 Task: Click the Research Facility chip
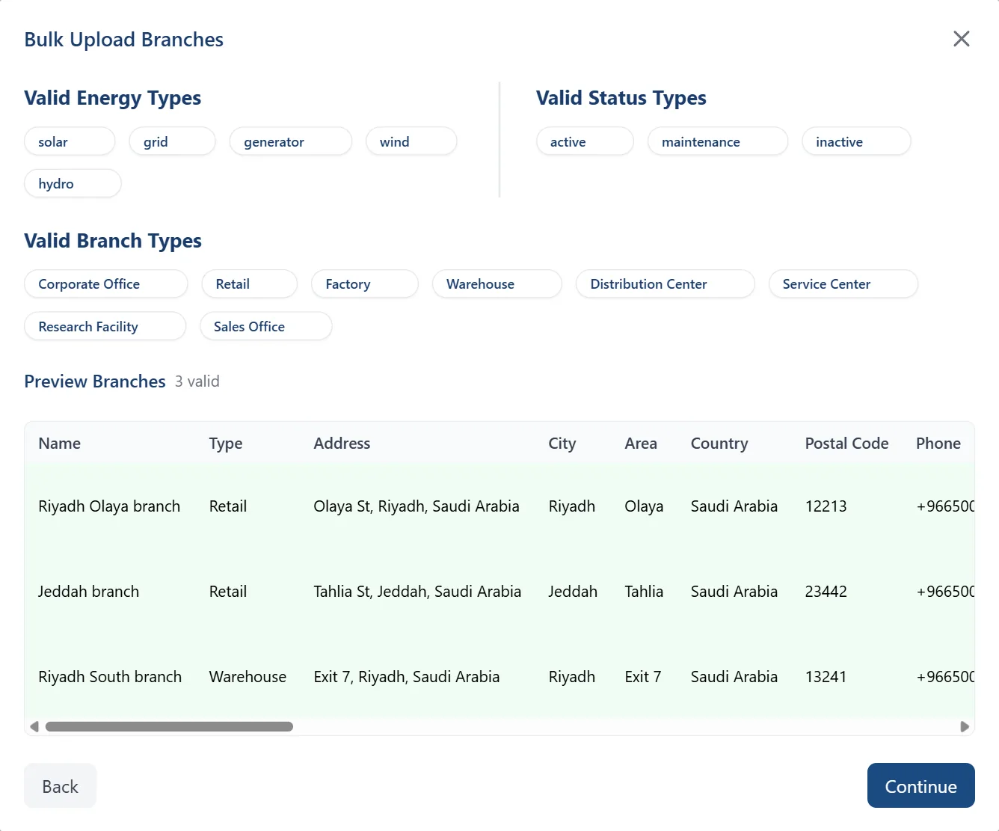(105, 326)
